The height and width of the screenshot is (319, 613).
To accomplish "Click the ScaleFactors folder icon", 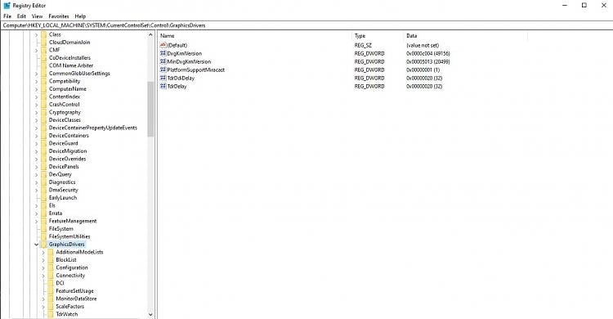I will (51, 306).
